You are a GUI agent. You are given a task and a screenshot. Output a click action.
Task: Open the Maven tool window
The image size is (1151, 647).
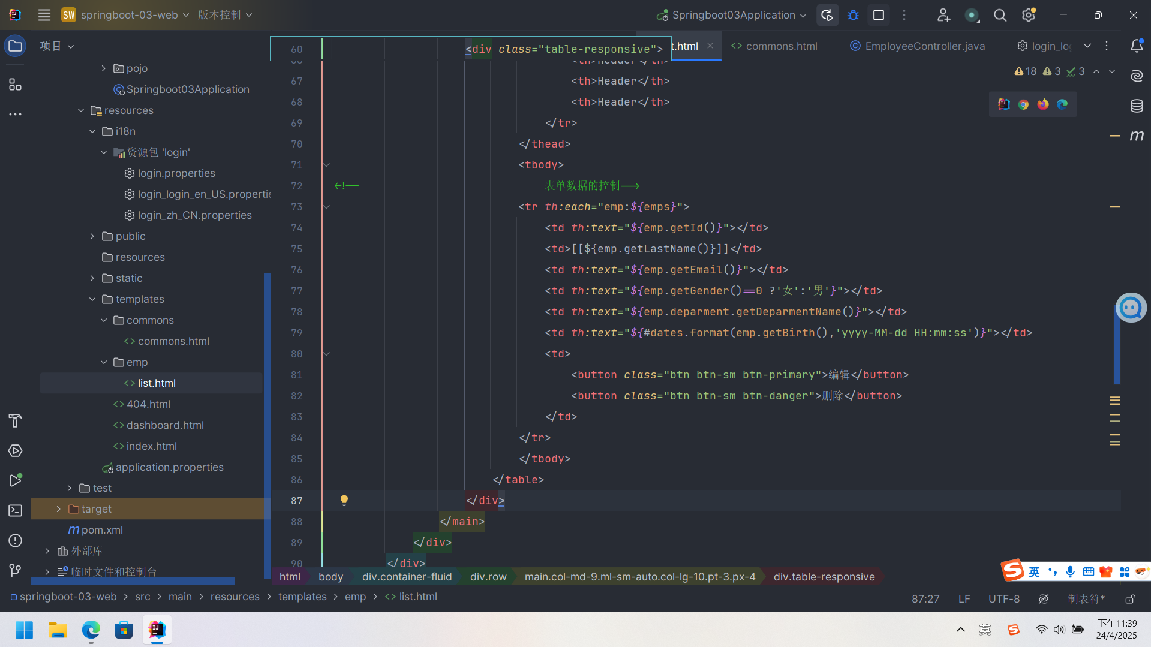pos(1137,136)
